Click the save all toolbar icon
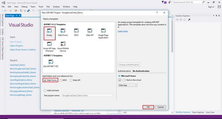 tap(28, 11)
